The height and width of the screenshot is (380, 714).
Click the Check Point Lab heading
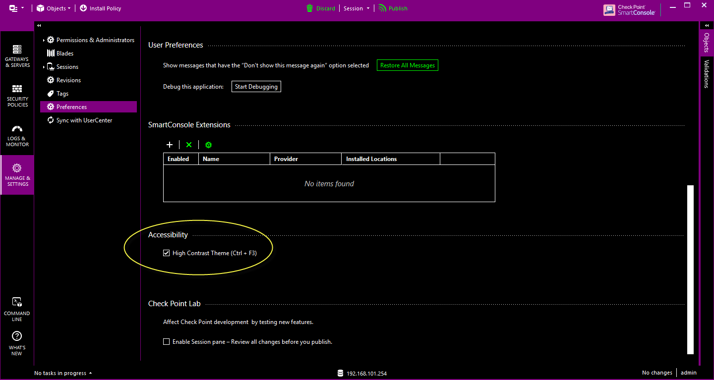click(x=175, y=304)
